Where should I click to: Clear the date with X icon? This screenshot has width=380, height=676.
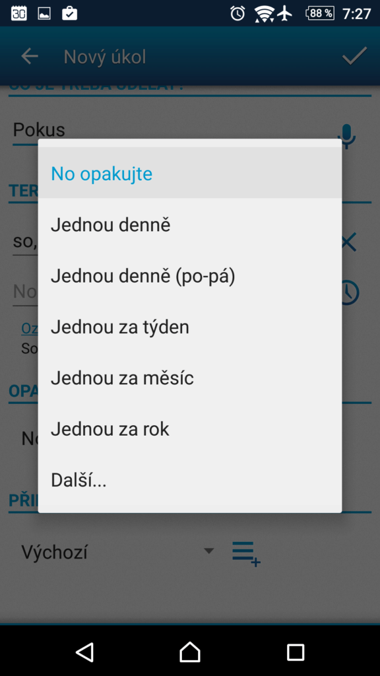(349, 243)
